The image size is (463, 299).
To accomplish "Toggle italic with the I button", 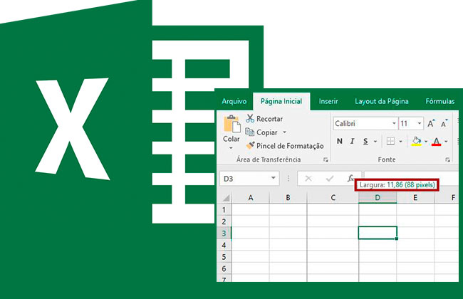I will tap(352, 142).
